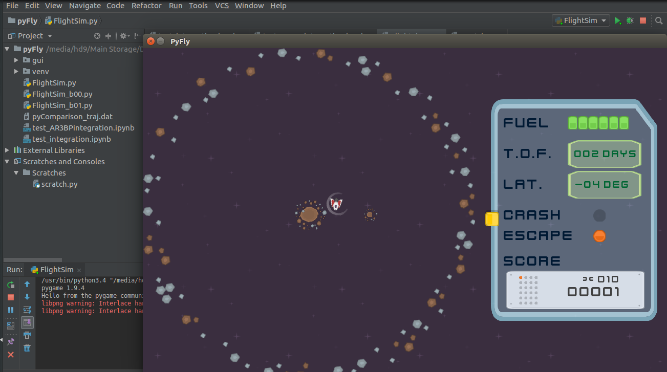Open the Run menu
The height and width of the screenshot is (372, 667).
(176, 6)
